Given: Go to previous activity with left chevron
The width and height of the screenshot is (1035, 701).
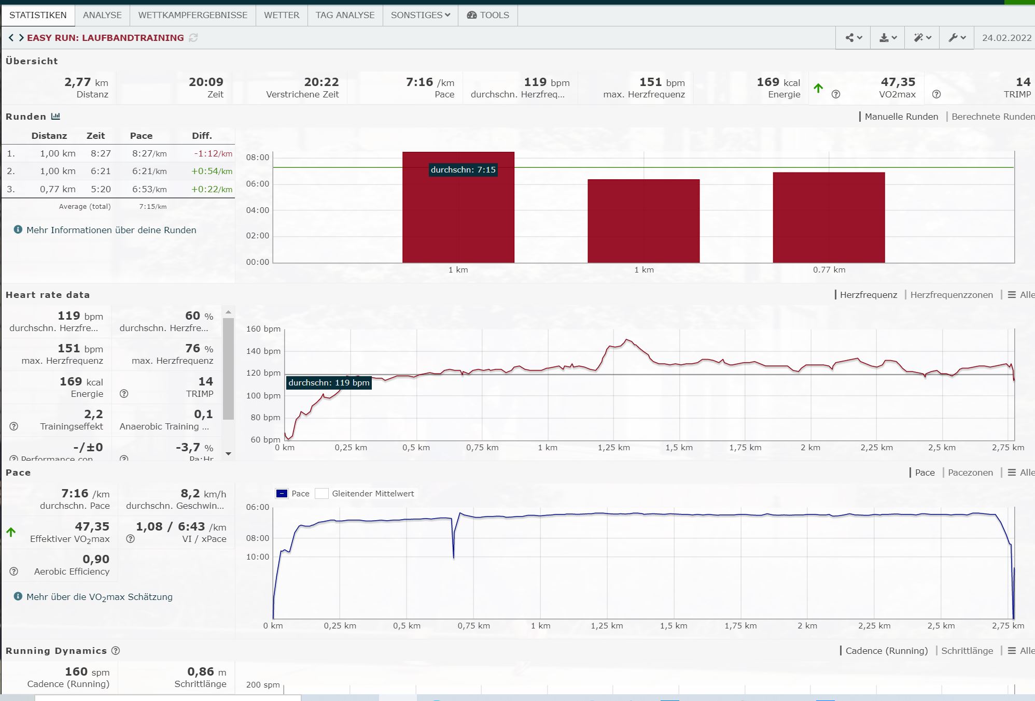Looking at the screenshot, I should pos(11,38).
